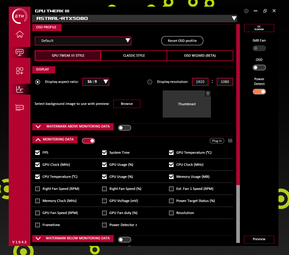Uncheck CPU Clock (MHz) checkbox
This screenshot has height=255, width=289.
[171, 165]
